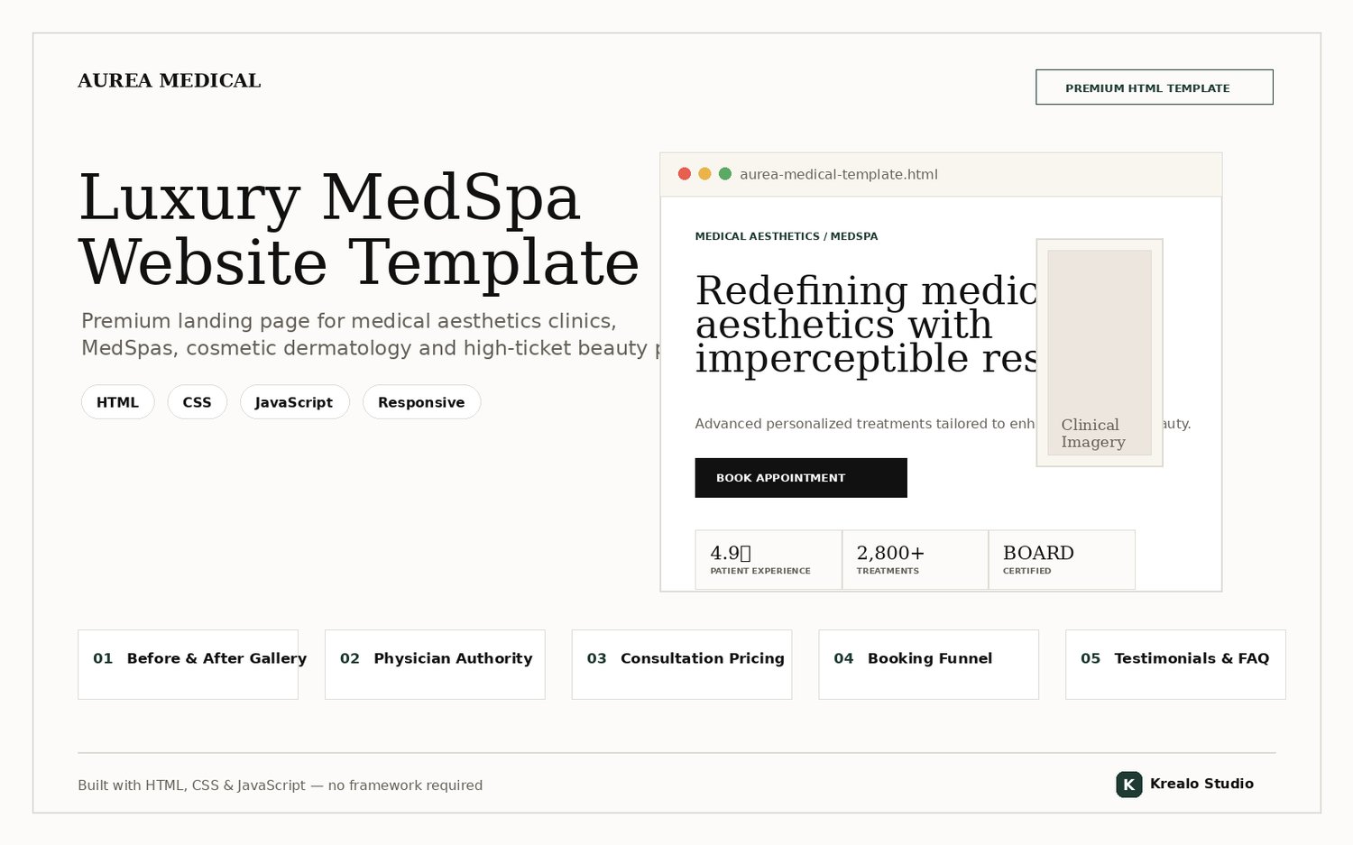Click the Aurea Medical logo text
1353x845 pixels.
pos(170,81)
